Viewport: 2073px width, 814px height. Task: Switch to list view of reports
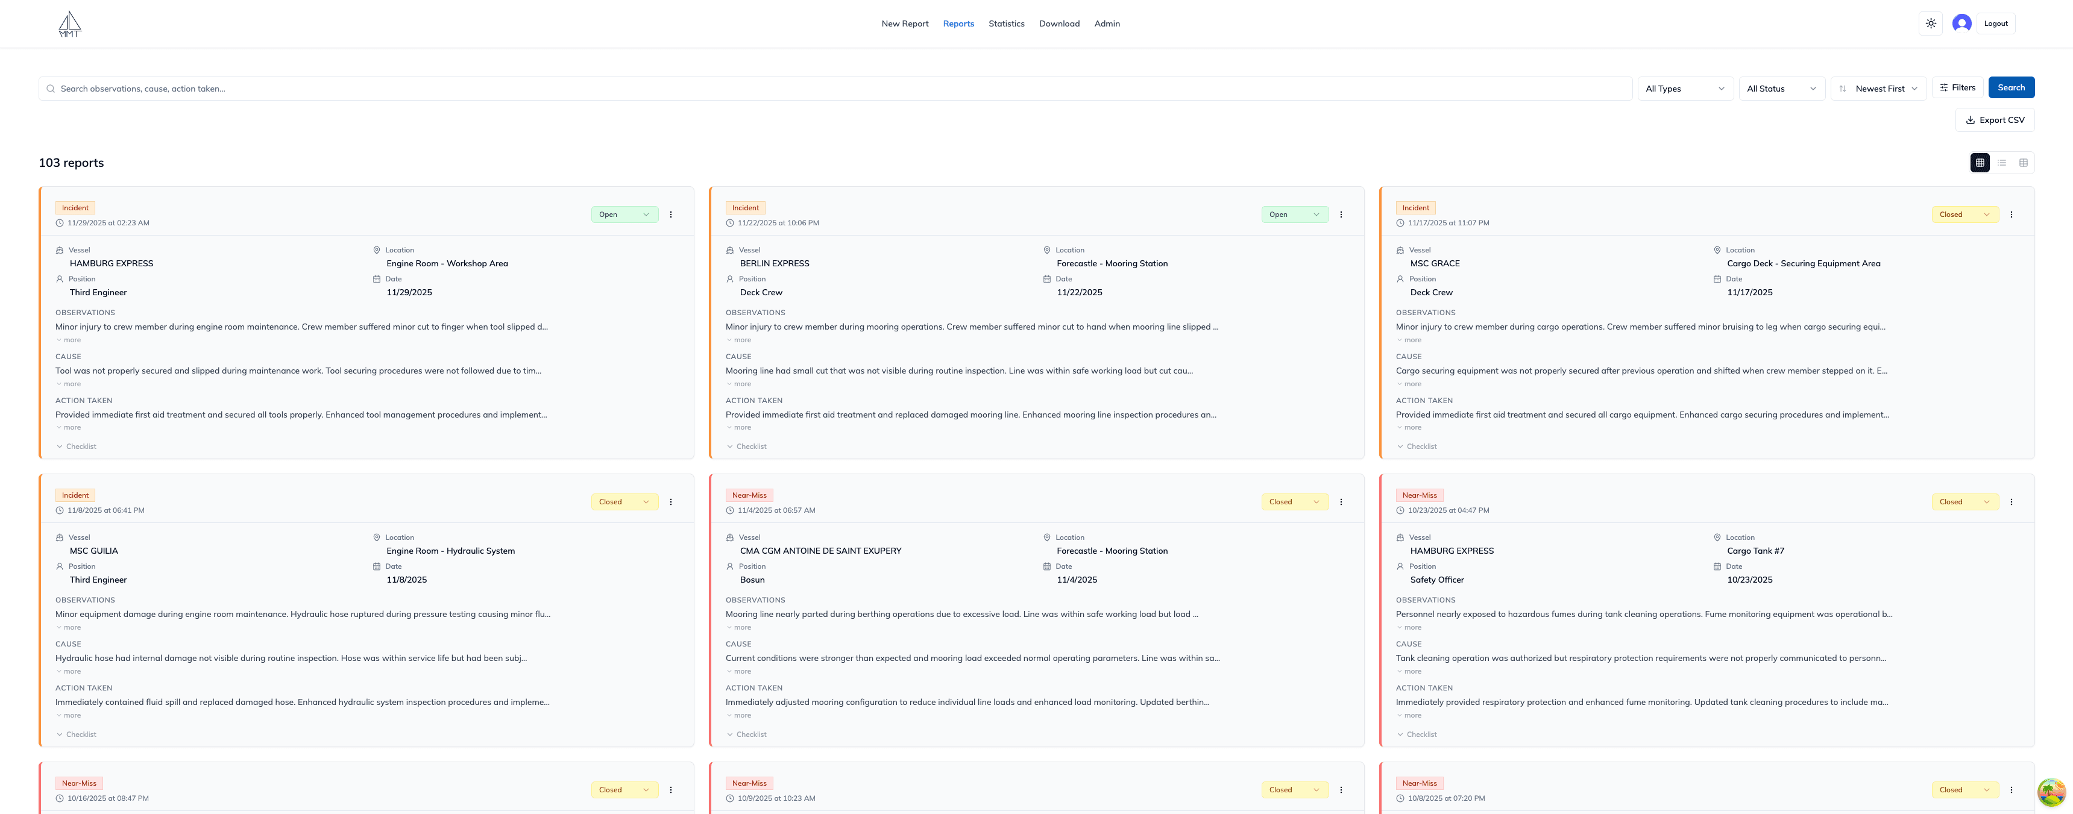click(x=2002, y=163)
